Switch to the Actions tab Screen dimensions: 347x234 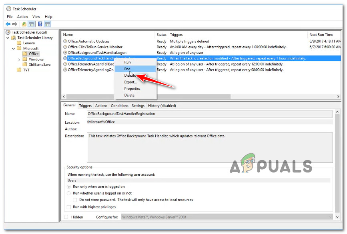coord(101,106)
